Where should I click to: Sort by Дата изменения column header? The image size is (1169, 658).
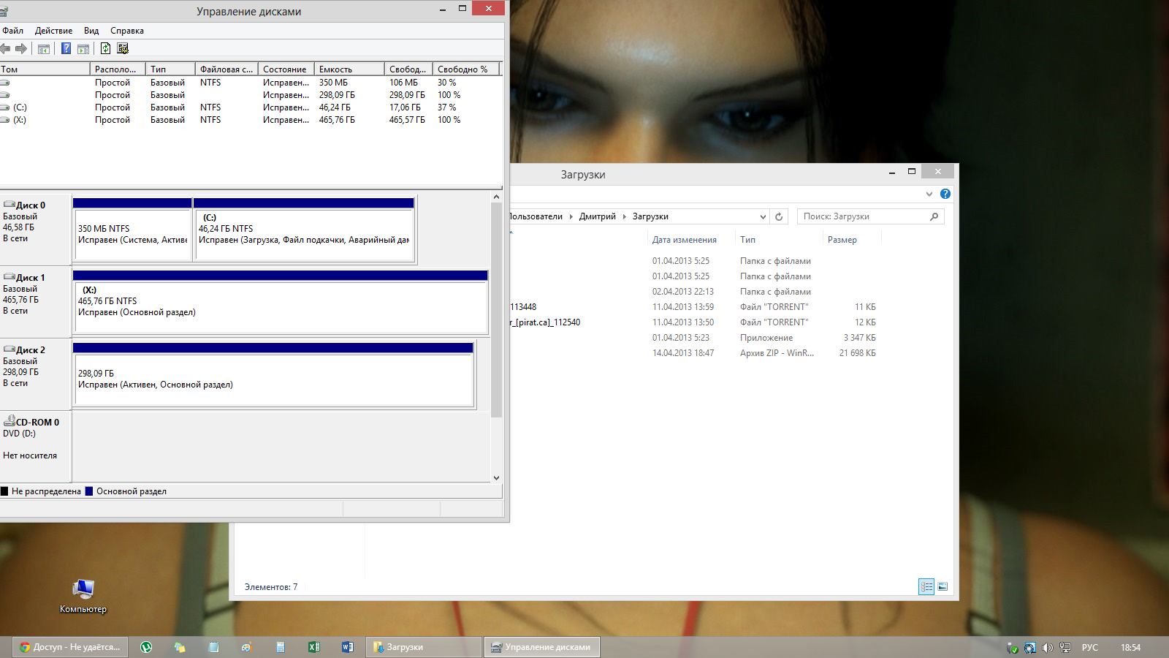(684, 240)
